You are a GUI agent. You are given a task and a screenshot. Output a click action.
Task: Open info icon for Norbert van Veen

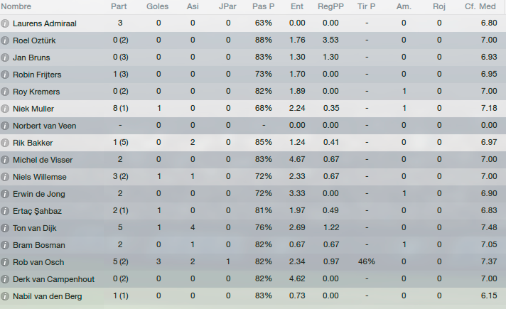[4, 126]
